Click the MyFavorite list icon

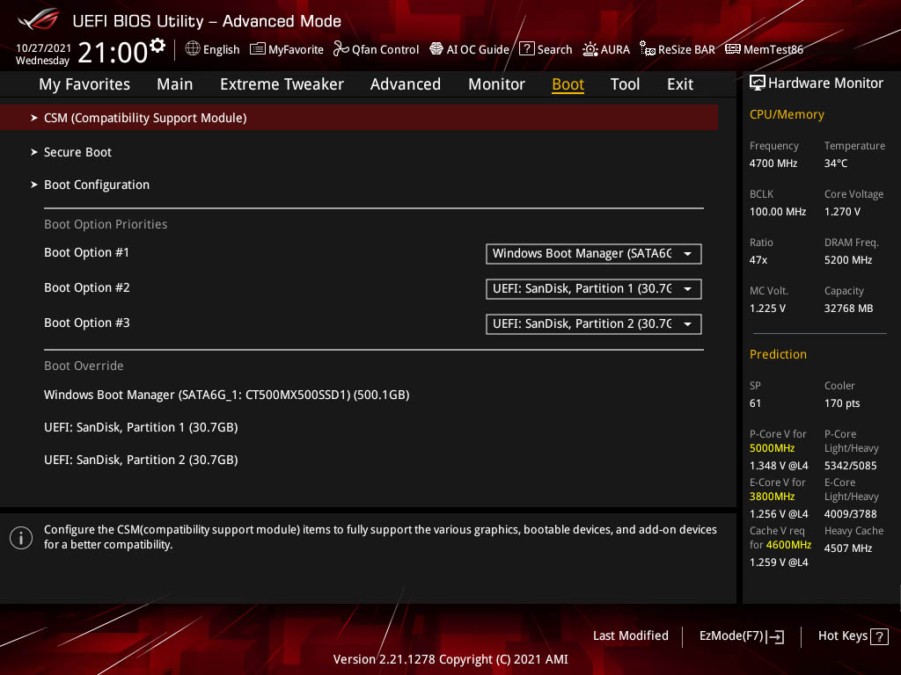click(x=258, y=49)
